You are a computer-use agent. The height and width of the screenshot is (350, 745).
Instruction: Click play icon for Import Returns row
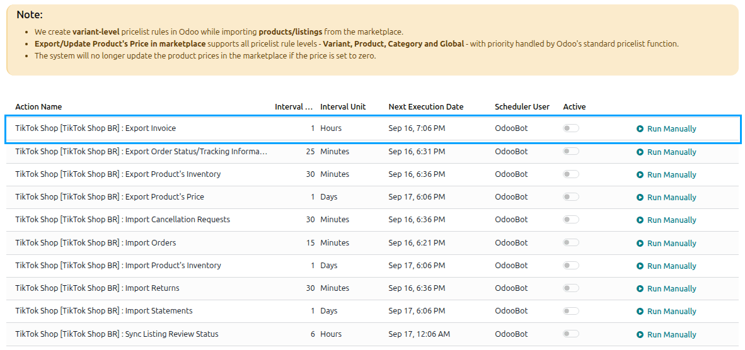coord(640,289)
